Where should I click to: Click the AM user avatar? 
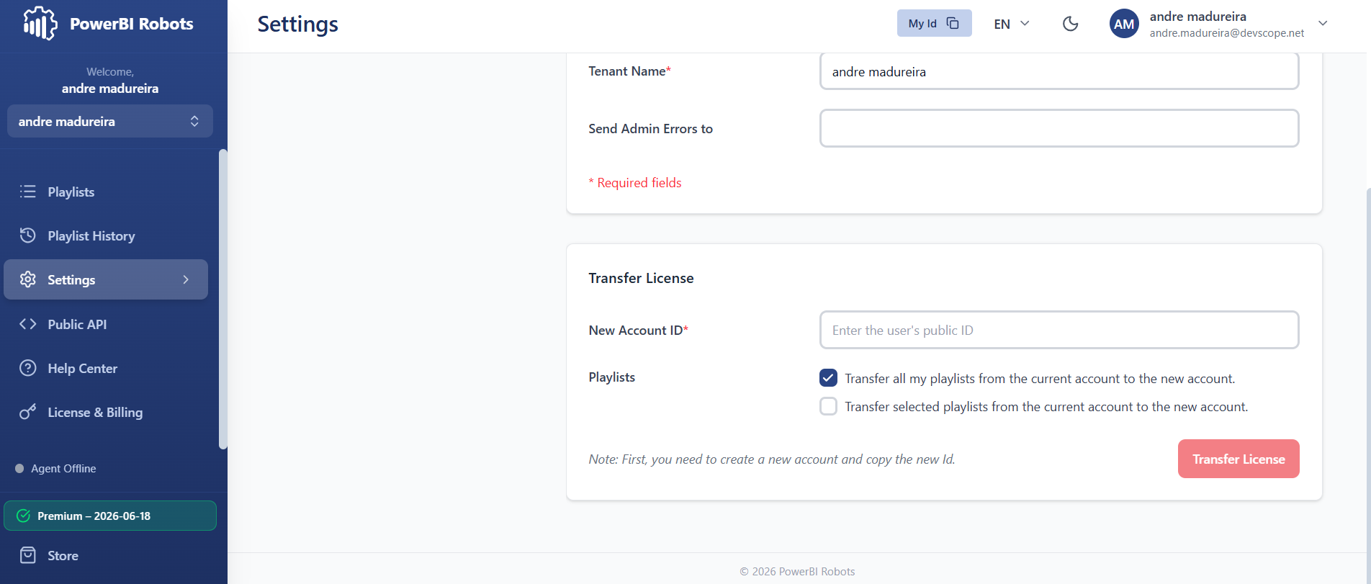[1124, 24]
